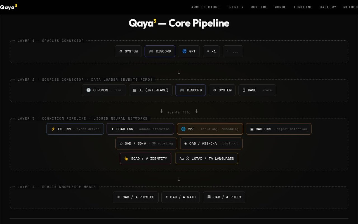Image resolution: width=358 pixels, height=224 pixels.
Task: Select the BASE store chip
Action: coord(257,90)
